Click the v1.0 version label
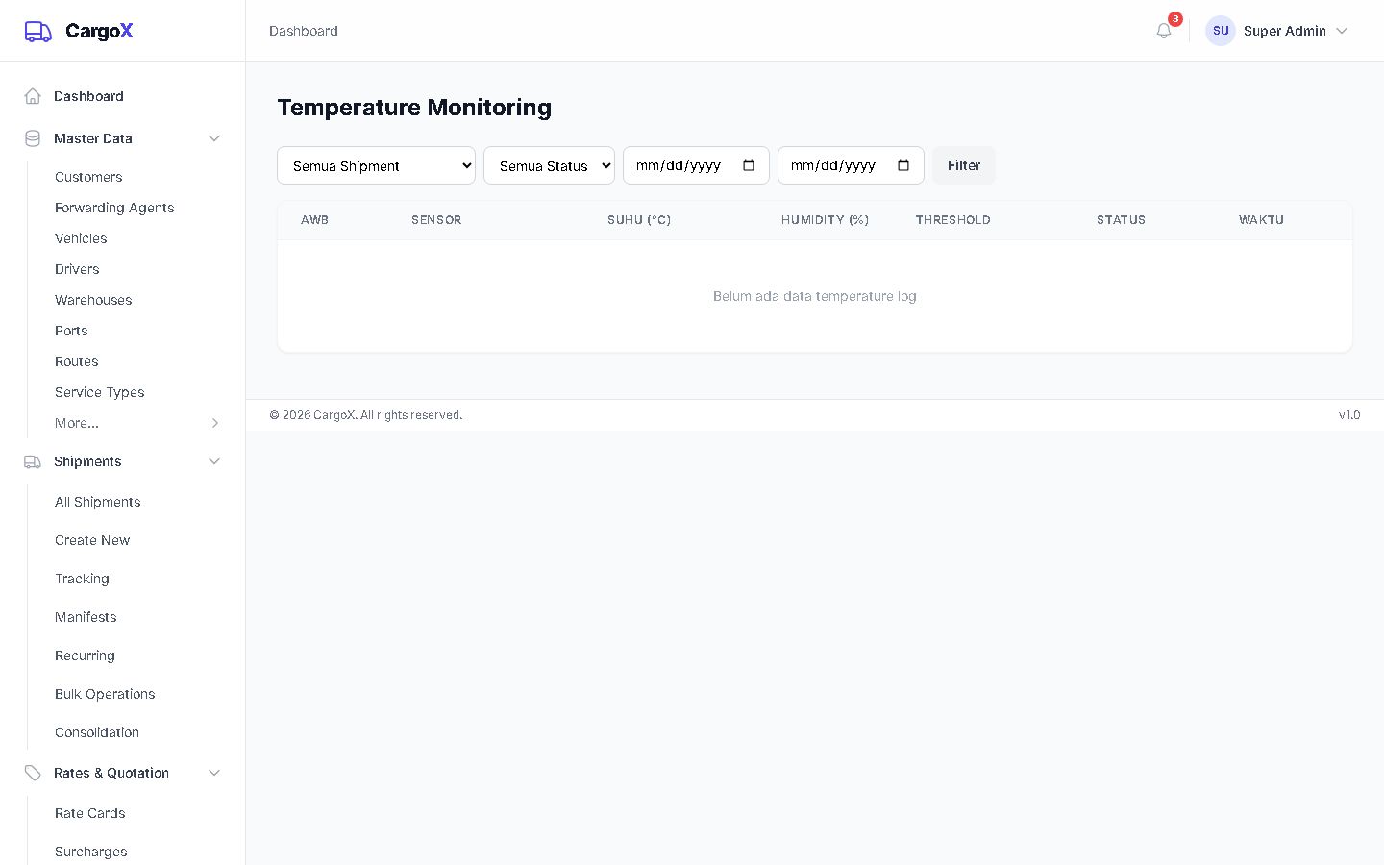This screenshot has height=865, width=1384. click(1349, 415)
